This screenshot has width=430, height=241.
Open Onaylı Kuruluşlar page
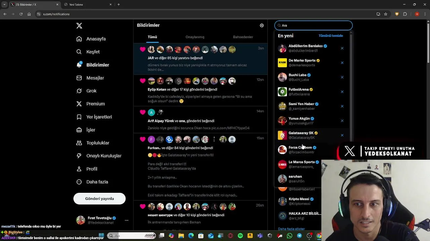[99, 156]
